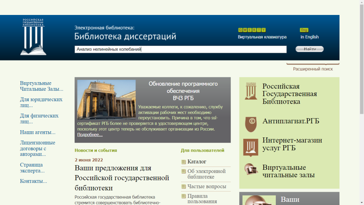Open the Обновление программного обеспечения ВЧЗ РГБ heading

click(183, 91)
